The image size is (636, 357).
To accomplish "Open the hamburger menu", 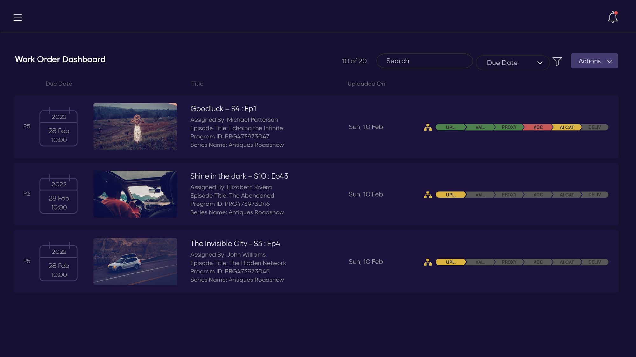I will pyautogui.click(x=17, y=17).
